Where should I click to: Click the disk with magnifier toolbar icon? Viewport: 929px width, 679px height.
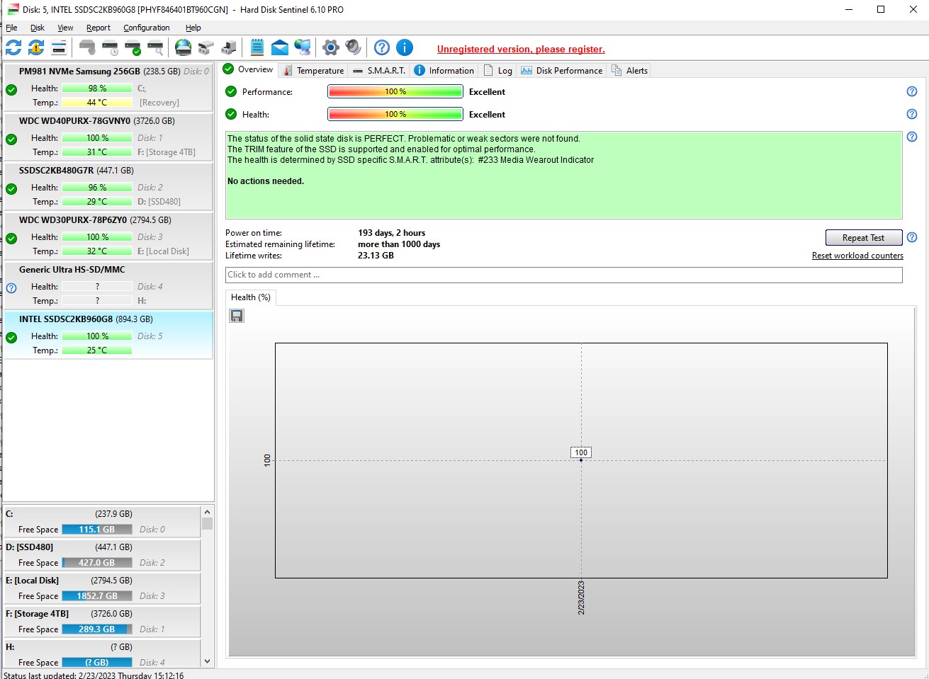(x=155, y=47)
